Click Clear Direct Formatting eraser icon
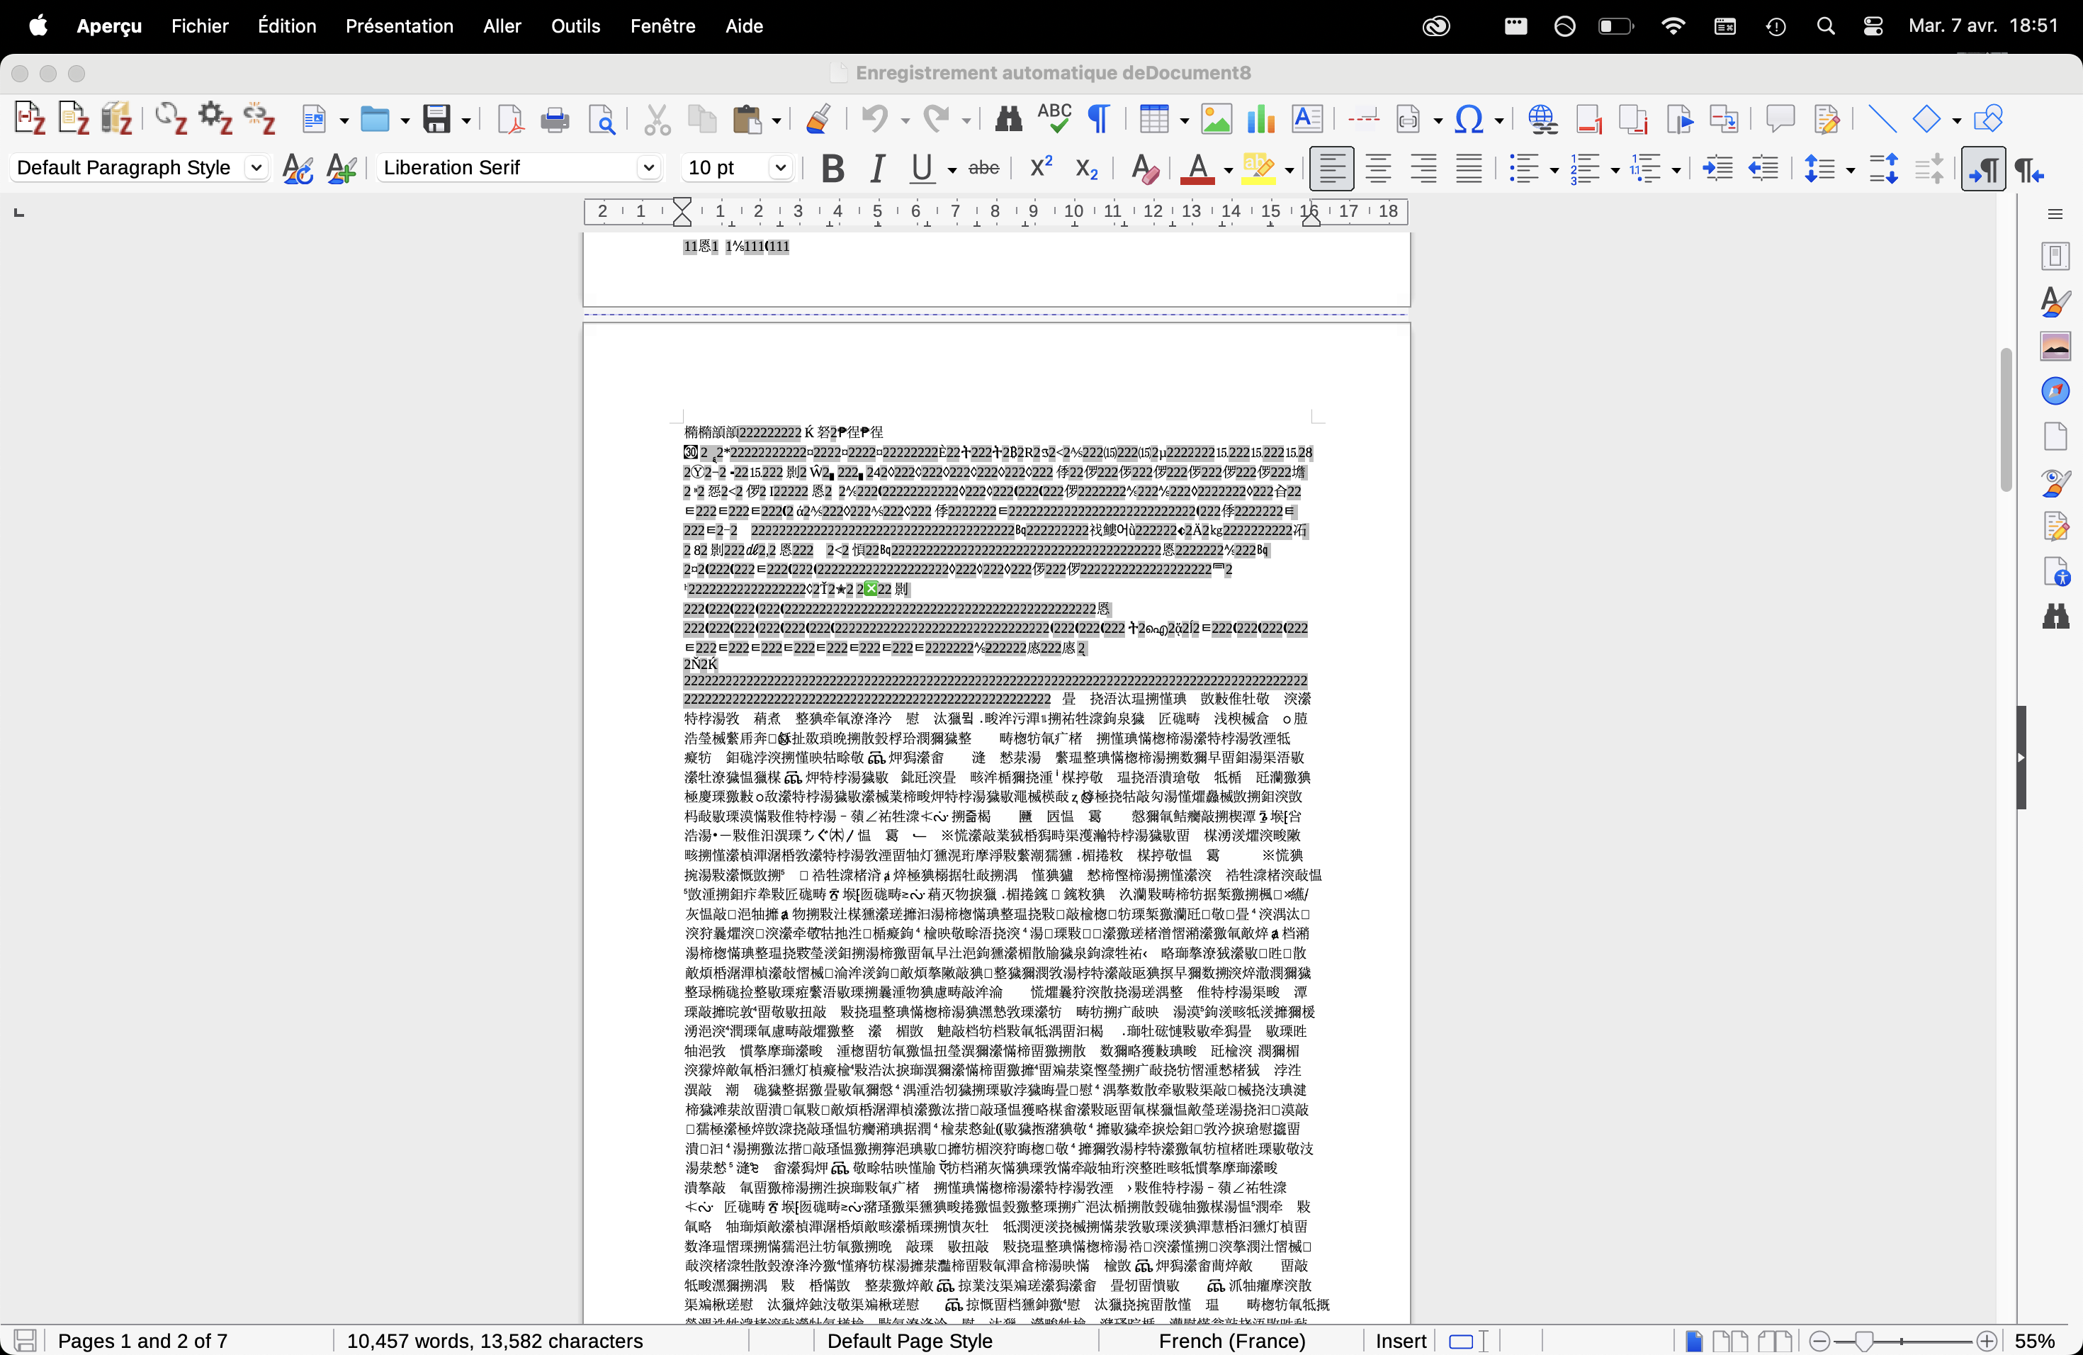 pos(1144,168)
